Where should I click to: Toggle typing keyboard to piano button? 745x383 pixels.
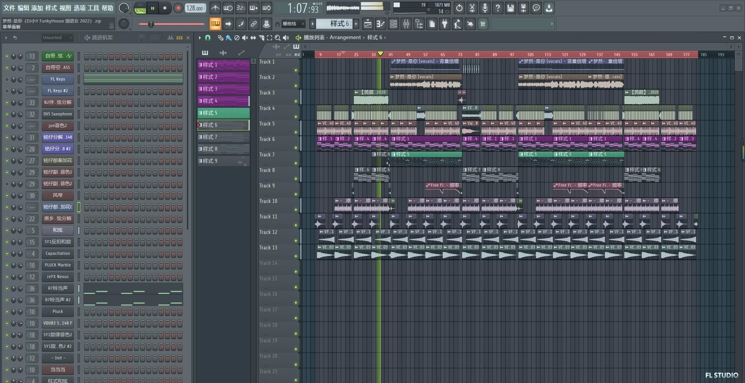point(215,24)
